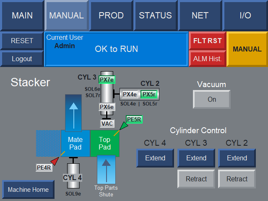Toggle the Vacuum On button
Screen dimensions: 268x201
tap(212, 99)
